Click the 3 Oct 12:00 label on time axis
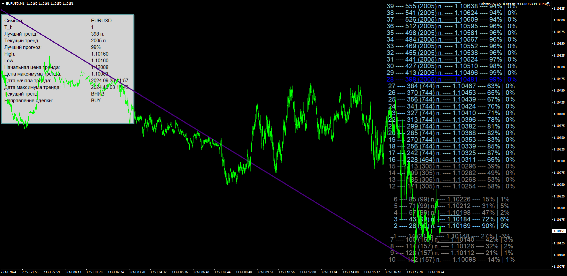 (308, 272)
